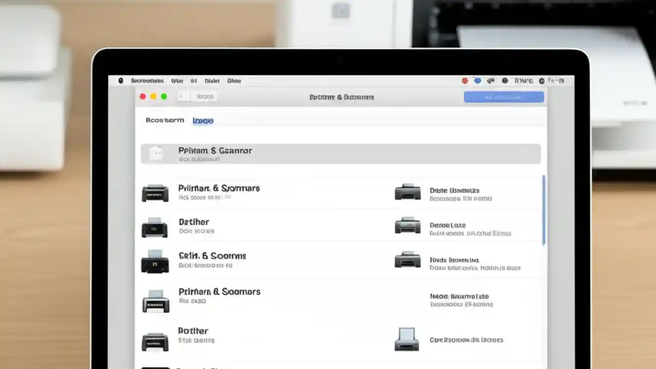Click the search field in the window toolbar
This screenshot has width=656, height=369.
204,96
